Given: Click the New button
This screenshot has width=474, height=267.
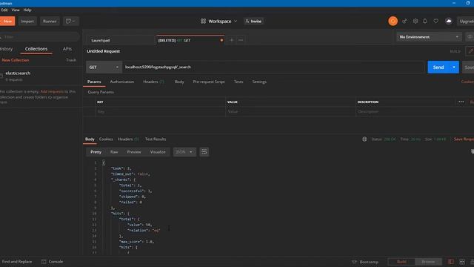Looking at the screenshot, I should point(7,22).
